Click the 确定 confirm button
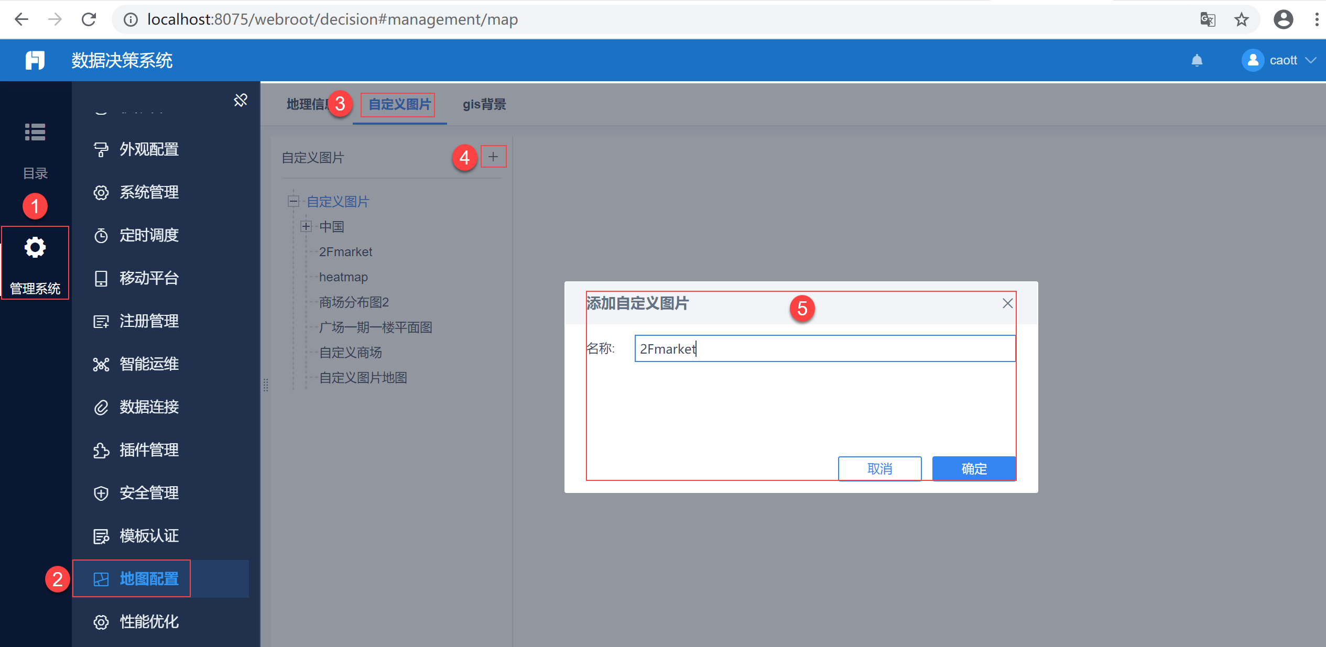The image size is (1326, 647). [x=973, y=468]
